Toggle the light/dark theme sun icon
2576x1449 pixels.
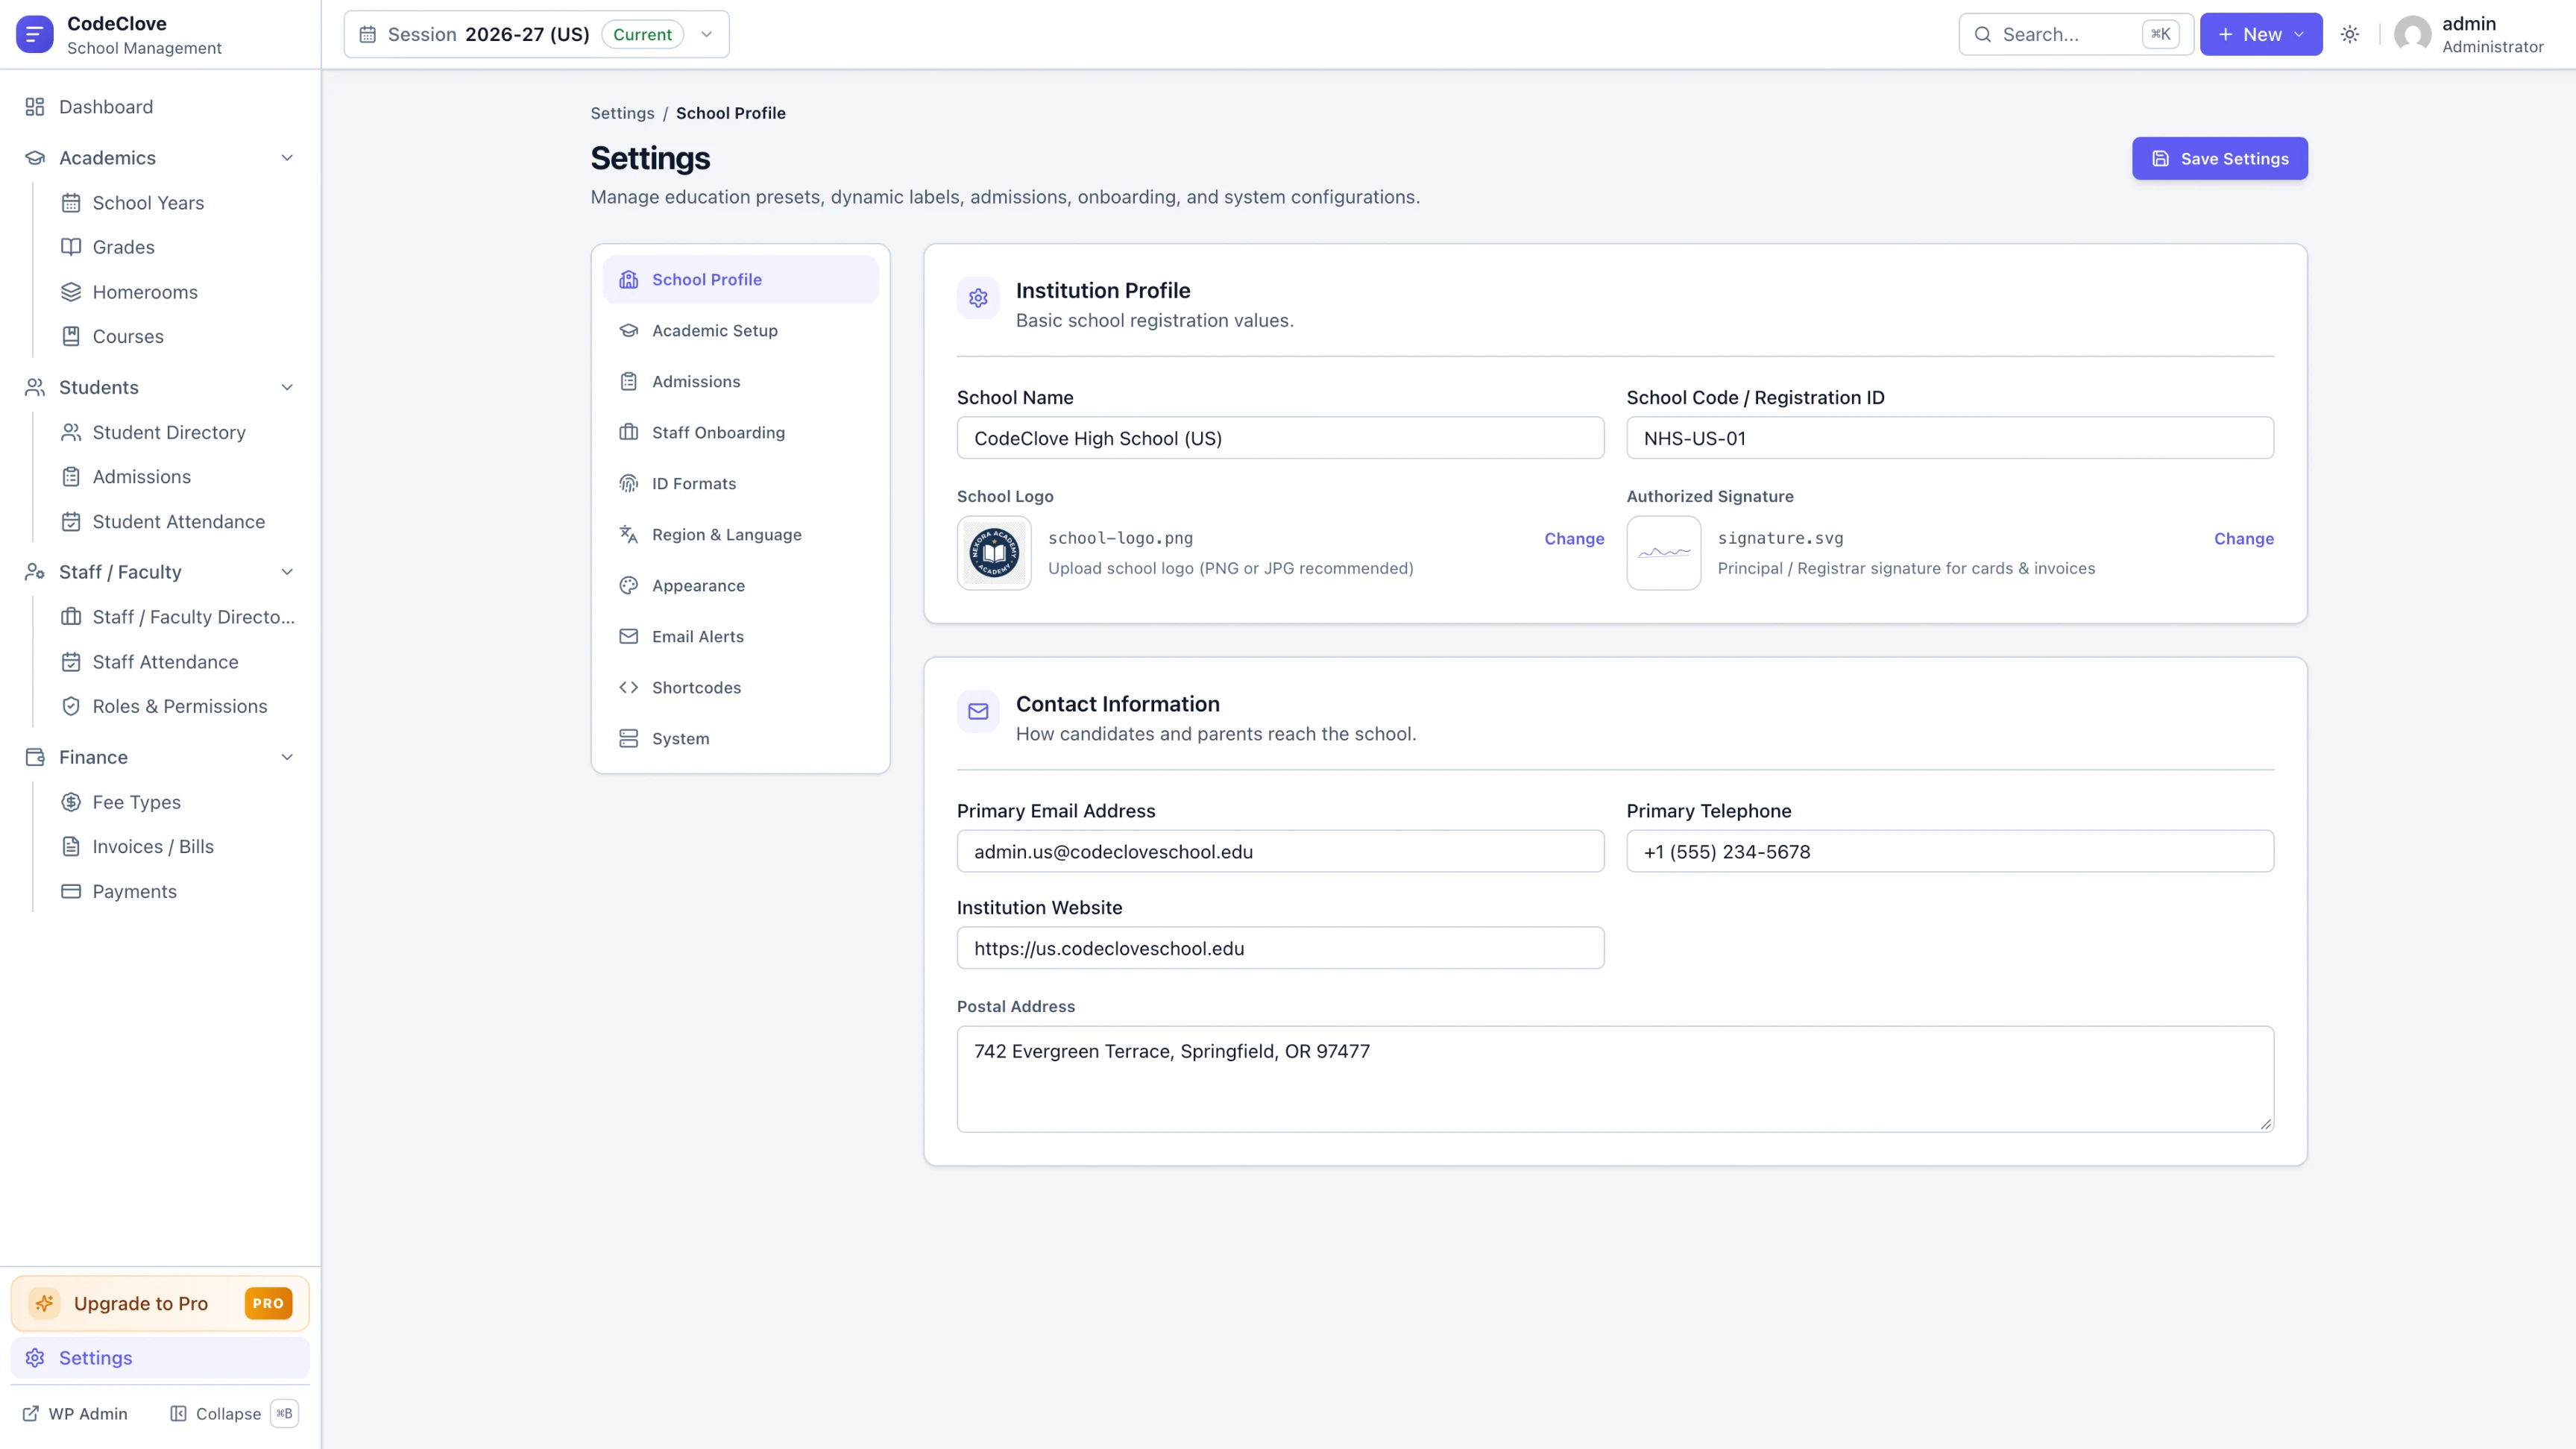pos(2350,34)
